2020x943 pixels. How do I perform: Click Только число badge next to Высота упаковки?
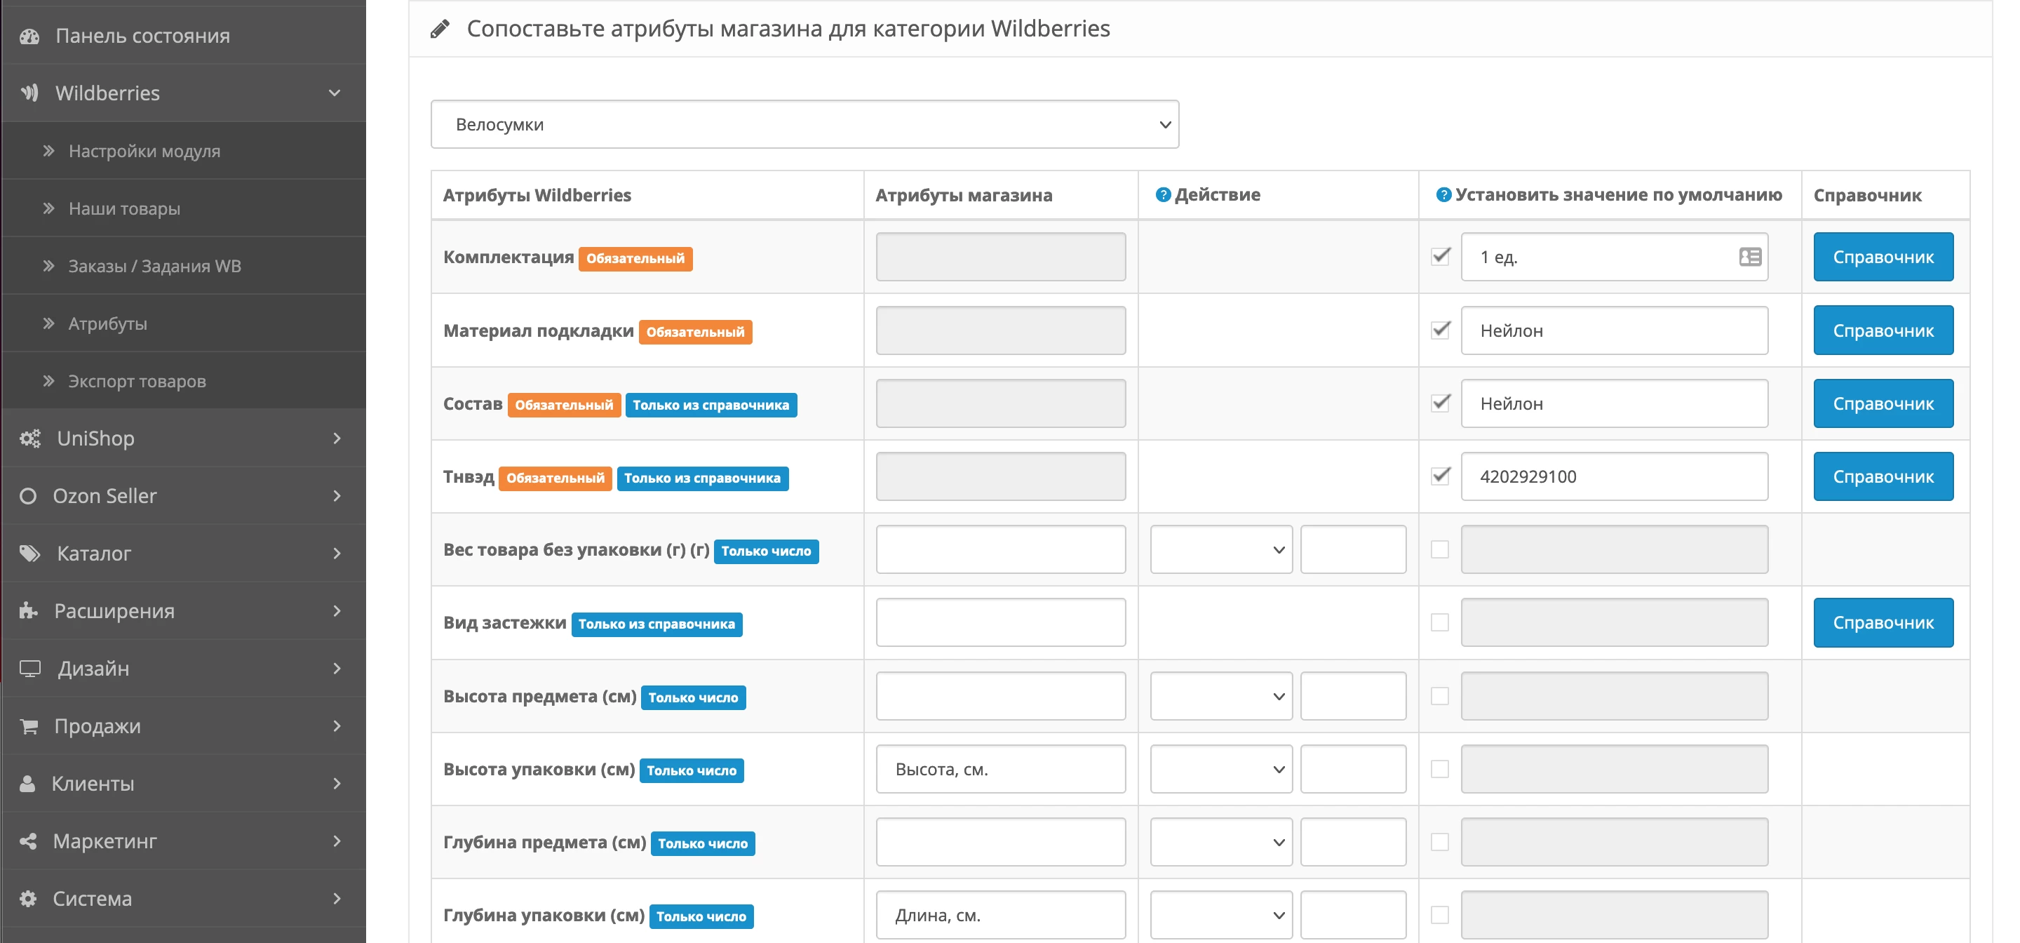(x=692, y=770)
